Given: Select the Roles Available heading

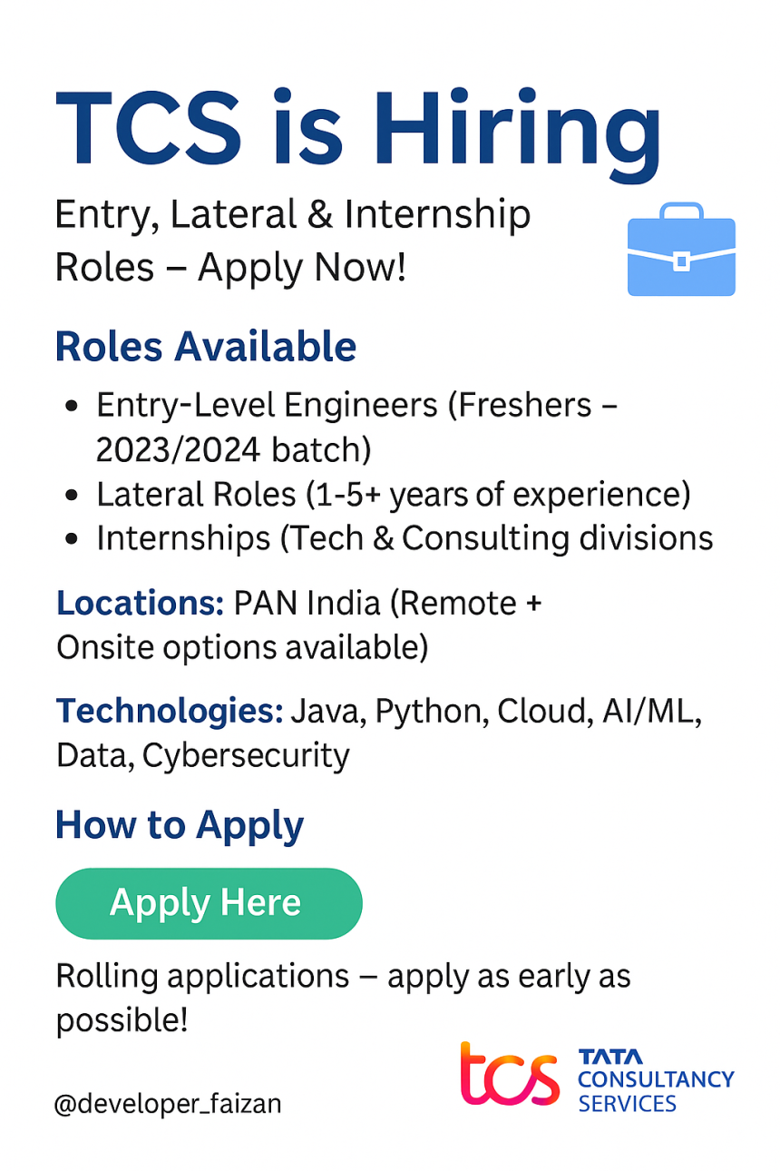Looking at the screenshot, I should (206, 347).
